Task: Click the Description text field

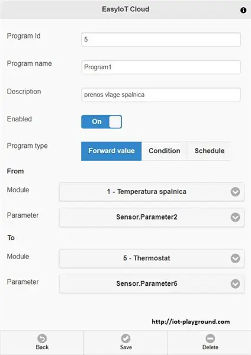Action: point(161,95)
